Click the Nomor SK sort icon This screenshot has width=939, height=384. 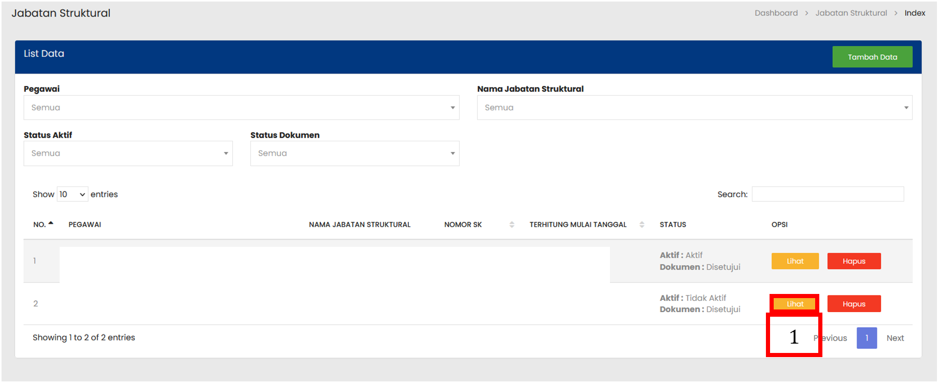click(x=511, y=225)
